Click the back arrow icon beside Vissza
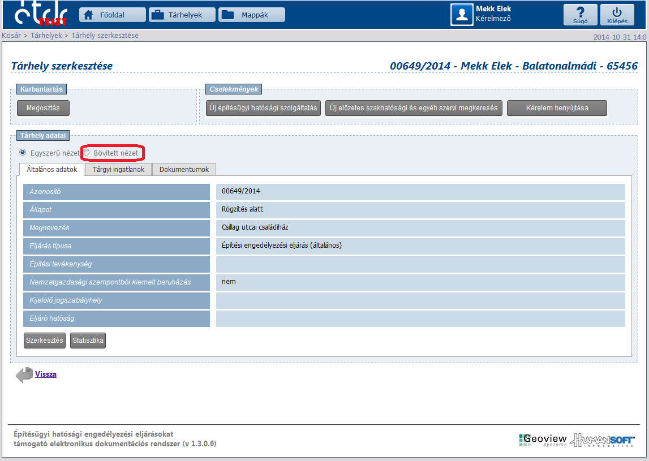649x461 pixels. click(24, 375)
